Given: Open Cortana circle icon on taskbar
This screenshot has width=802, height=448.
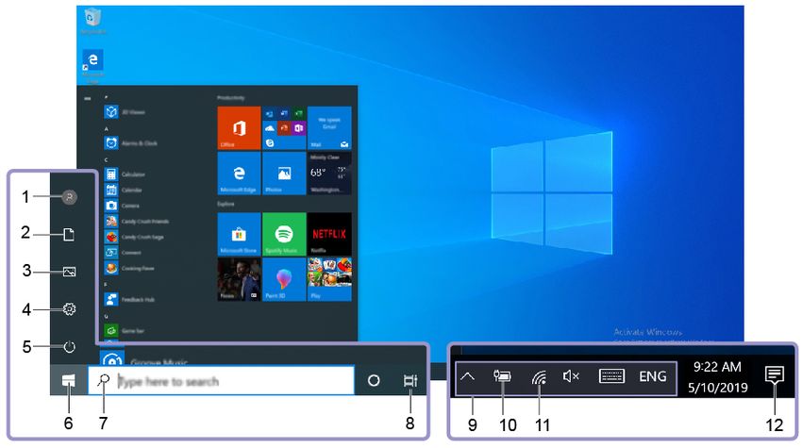Looking at the screenshot, I should click(374, 380).
